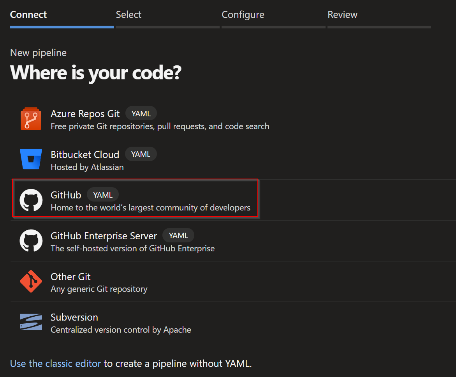Click 'Any generic Git repository' text
The image size is (456, 377).
99,289
